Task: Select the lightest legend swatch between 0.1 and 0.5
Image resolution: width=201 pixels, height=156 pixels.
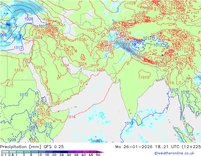Action: (x=5, y=152)
